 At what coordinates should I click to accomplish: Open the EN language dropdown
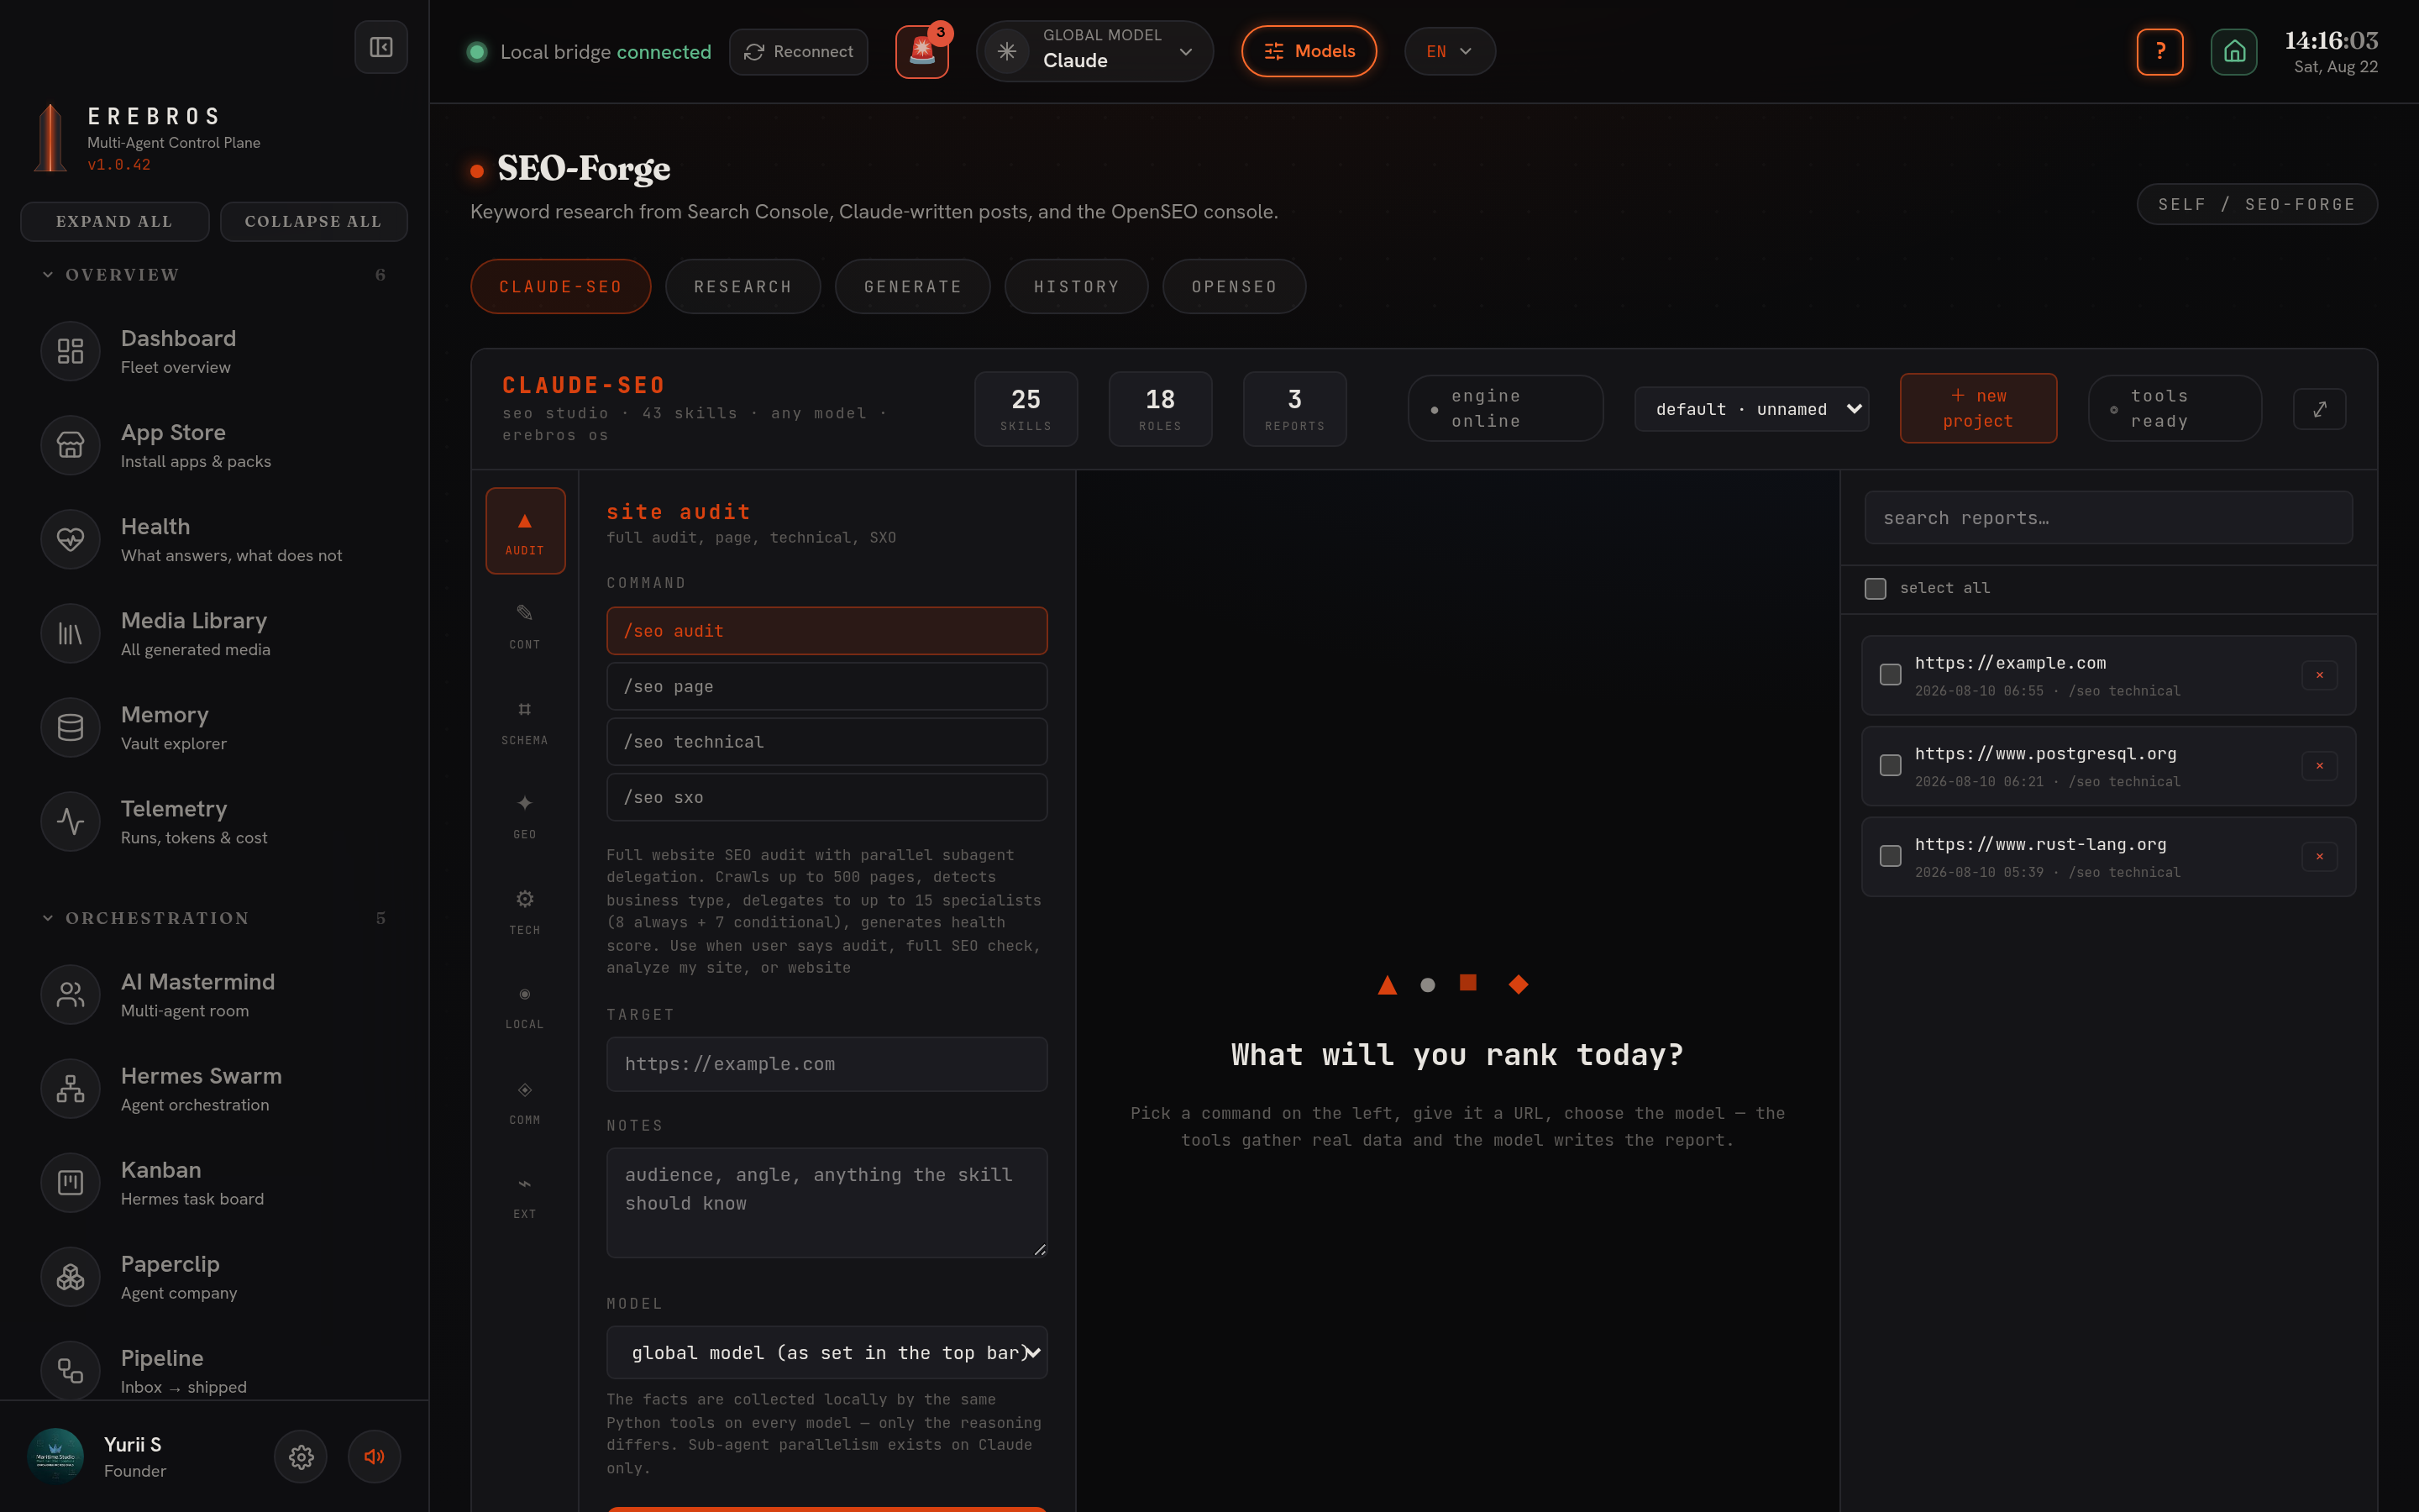tap(1450, 51)
